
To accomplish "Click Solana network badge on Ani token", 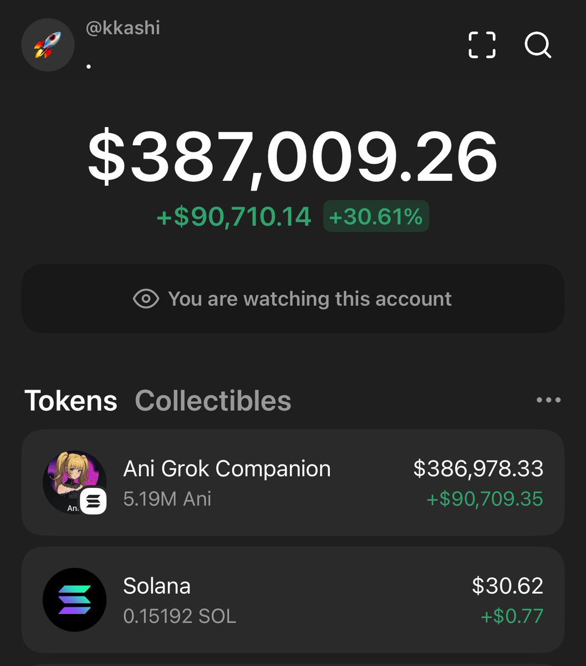I will tap(93, 502).
